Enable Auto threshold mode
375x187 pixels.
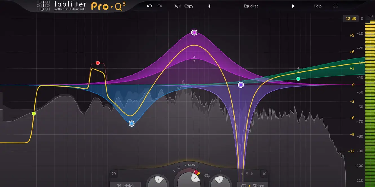[x=189, y=165]
